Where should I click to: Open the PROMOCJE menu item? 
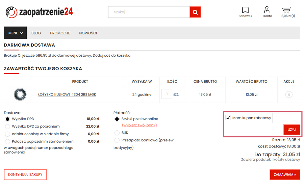(60, 33)
